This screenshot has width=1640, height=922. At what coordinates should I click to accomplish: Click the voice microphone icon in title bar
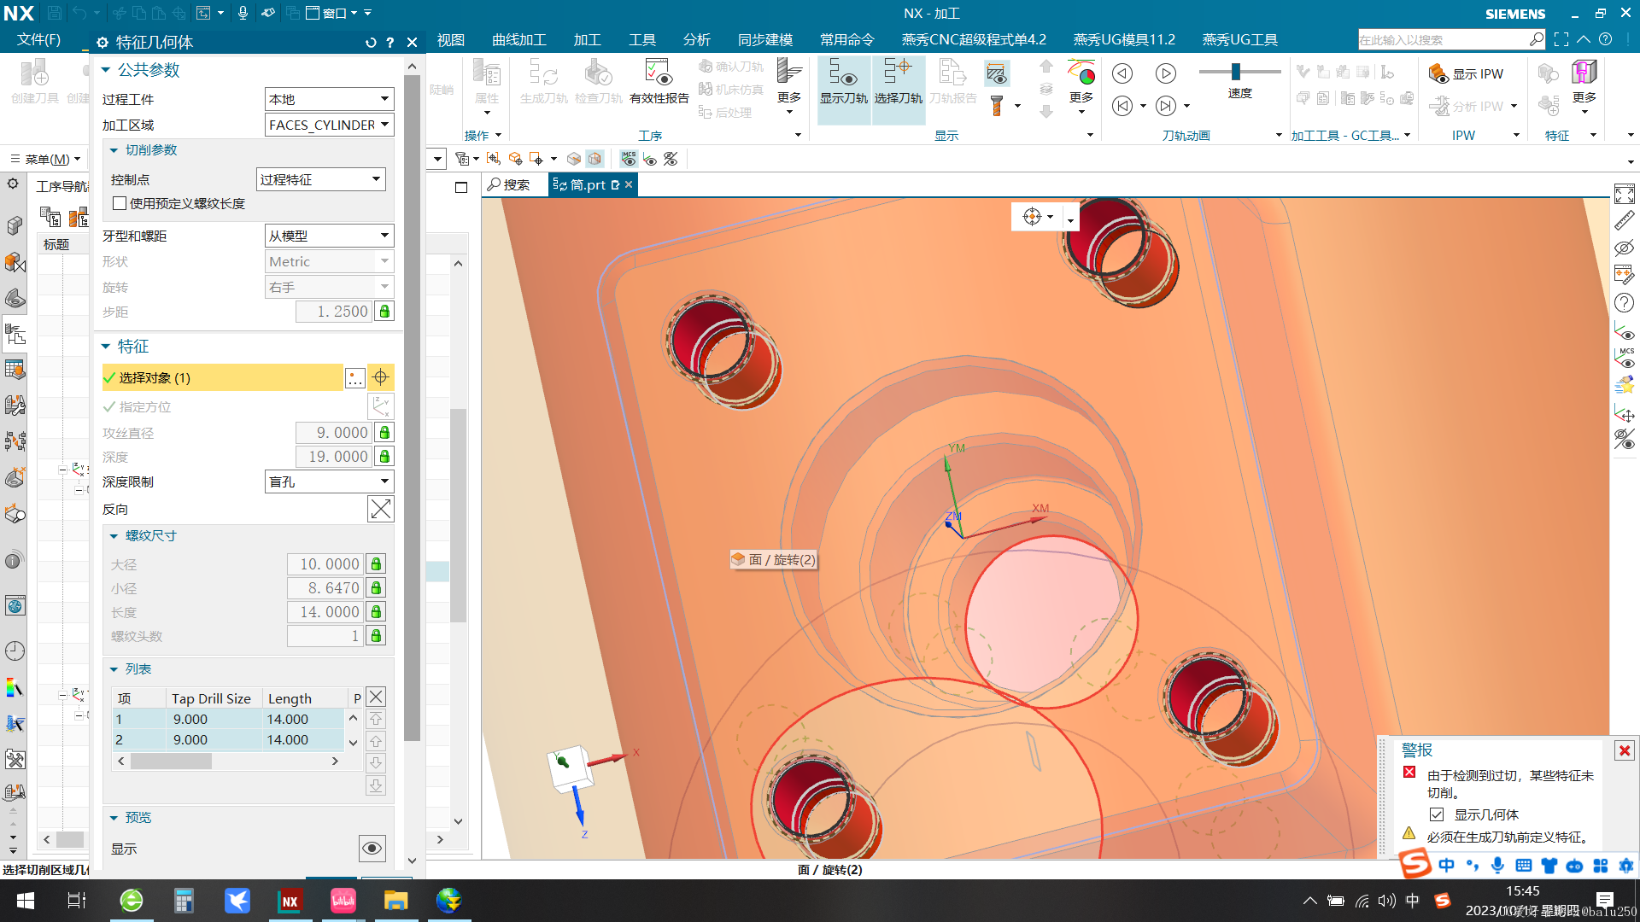tap(243, 14)
